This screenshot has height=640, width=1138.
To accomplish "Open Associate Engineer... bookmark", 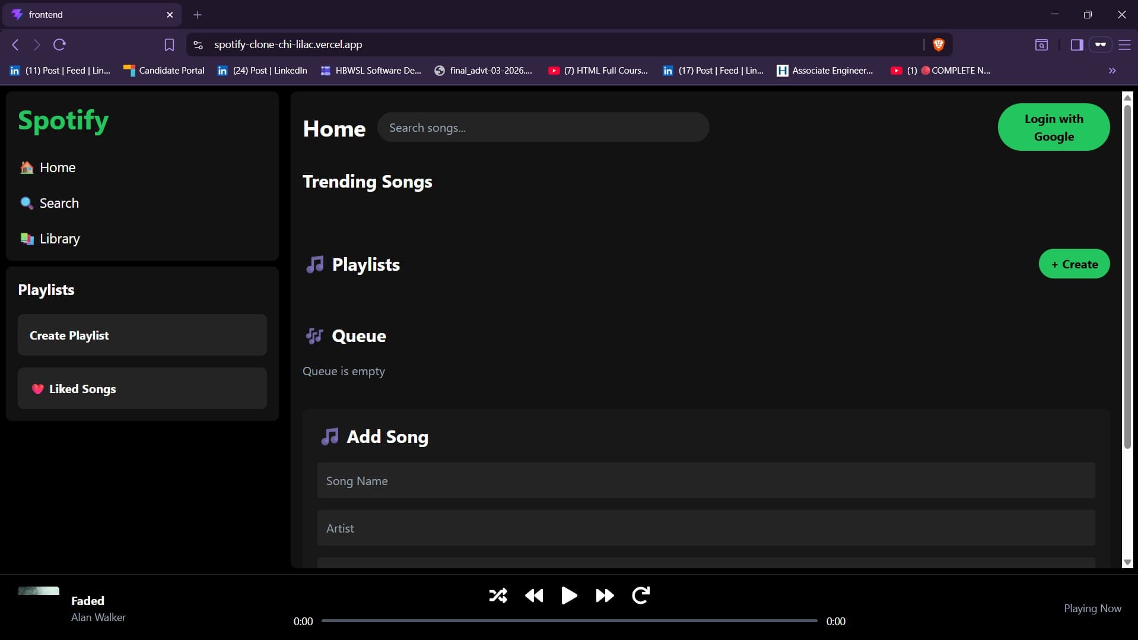I will coord(825,70).
